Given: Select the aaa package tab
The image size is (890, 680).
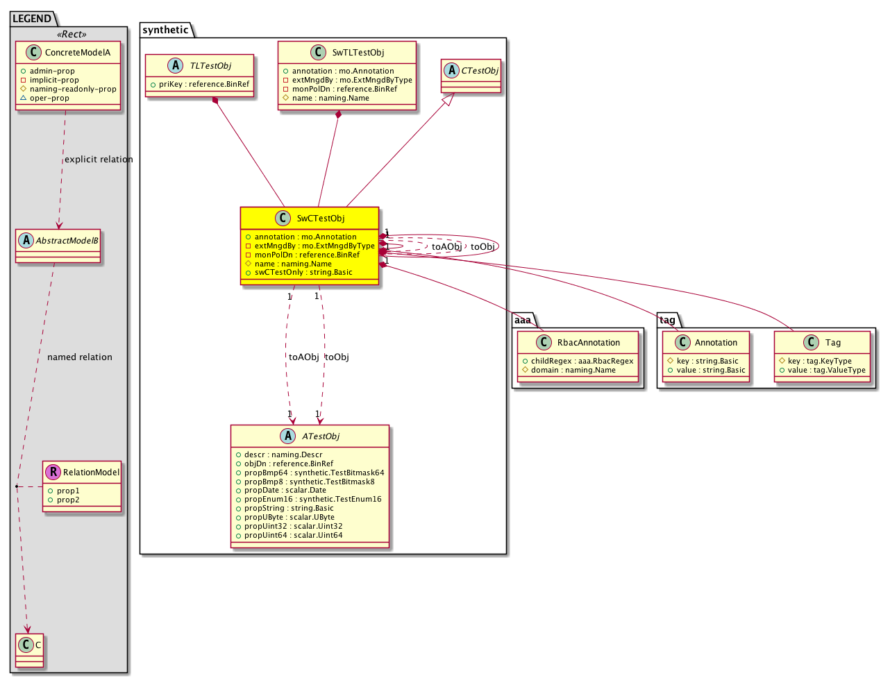Looking at the screenshot, I should click(x=522, y=320).
